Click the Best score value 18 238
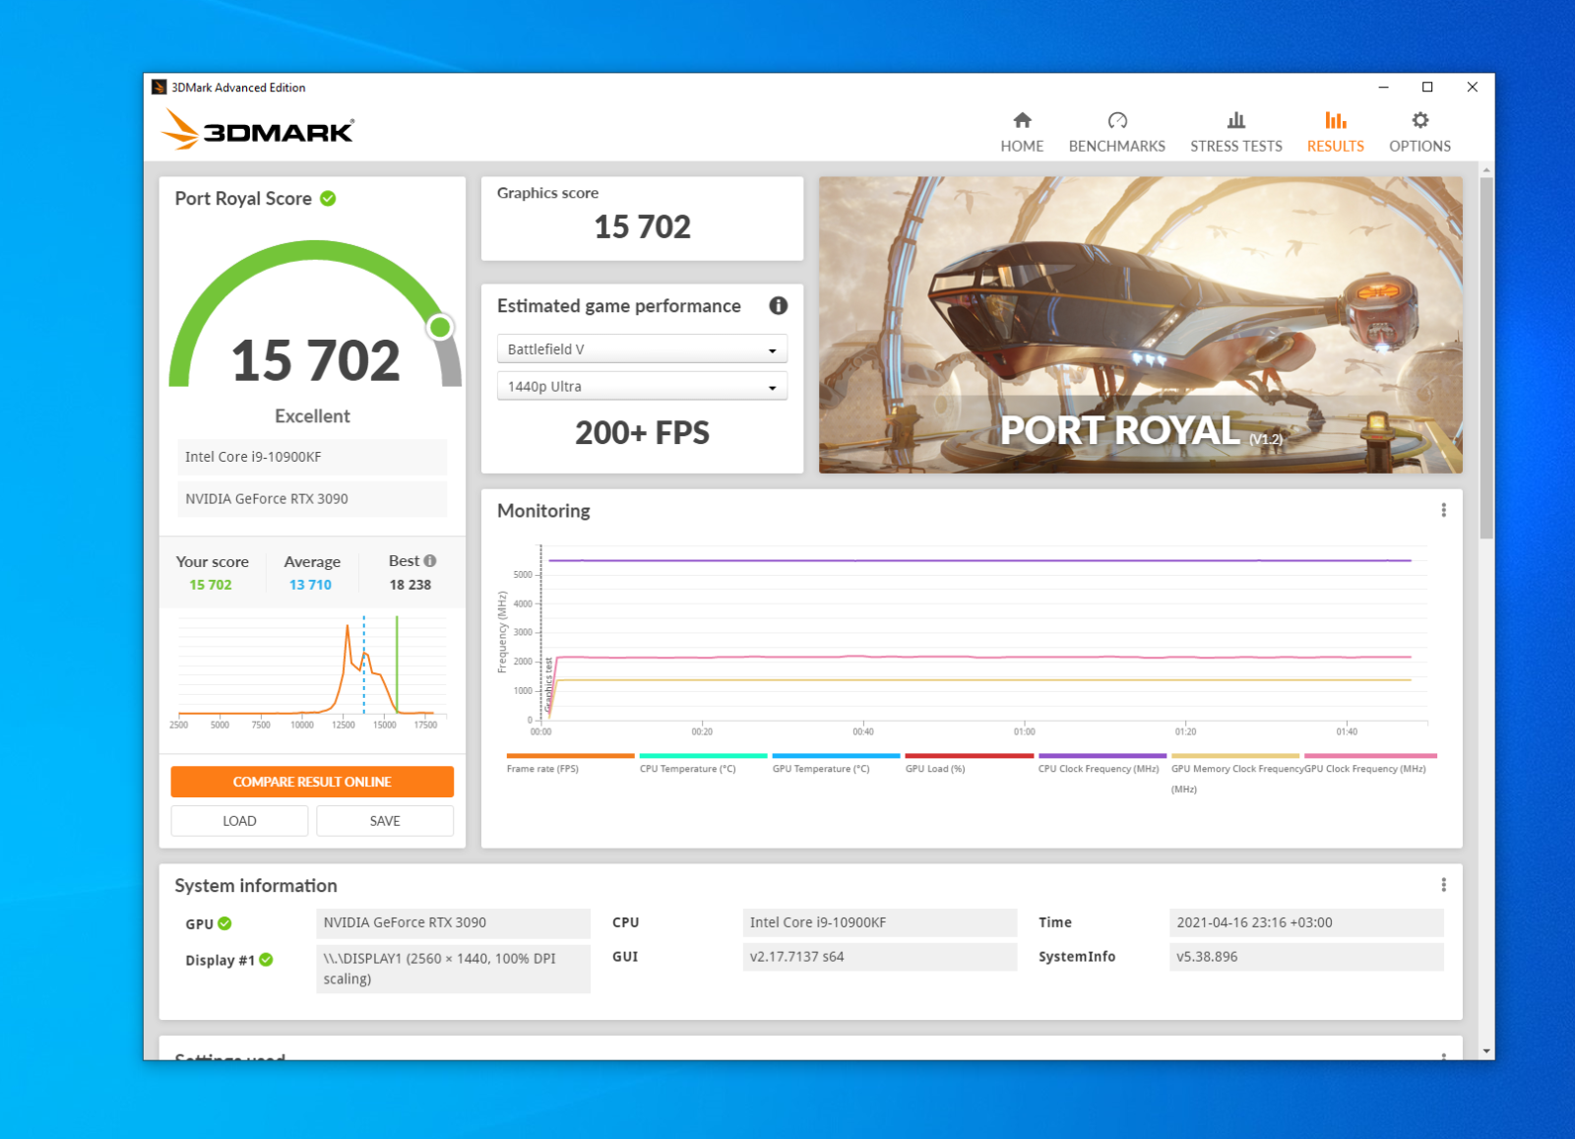 [409, 585]
